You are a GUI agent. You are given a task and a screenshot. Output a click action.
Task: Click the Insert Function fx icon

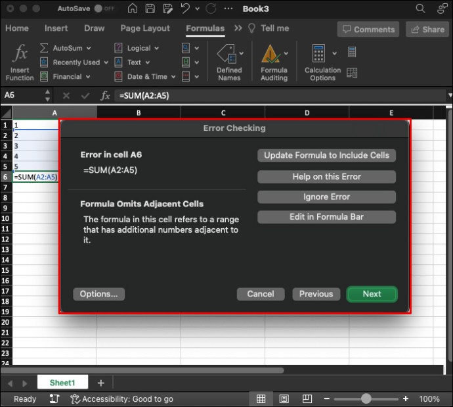[20, 54]
